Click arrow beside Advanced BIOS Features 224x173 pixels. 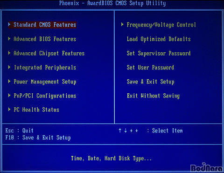tap(9, 39)
